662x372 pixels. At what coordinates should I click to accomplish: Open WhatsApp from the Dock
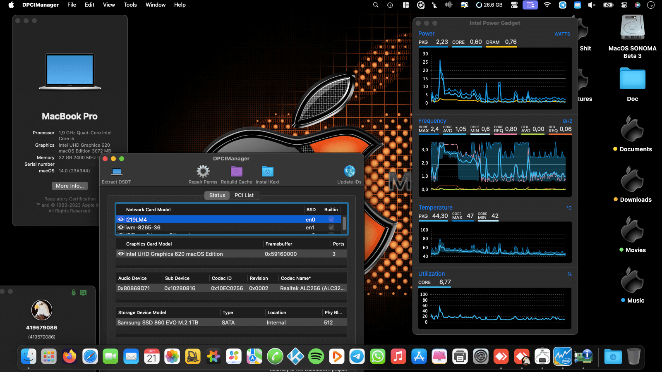[378, 356]
